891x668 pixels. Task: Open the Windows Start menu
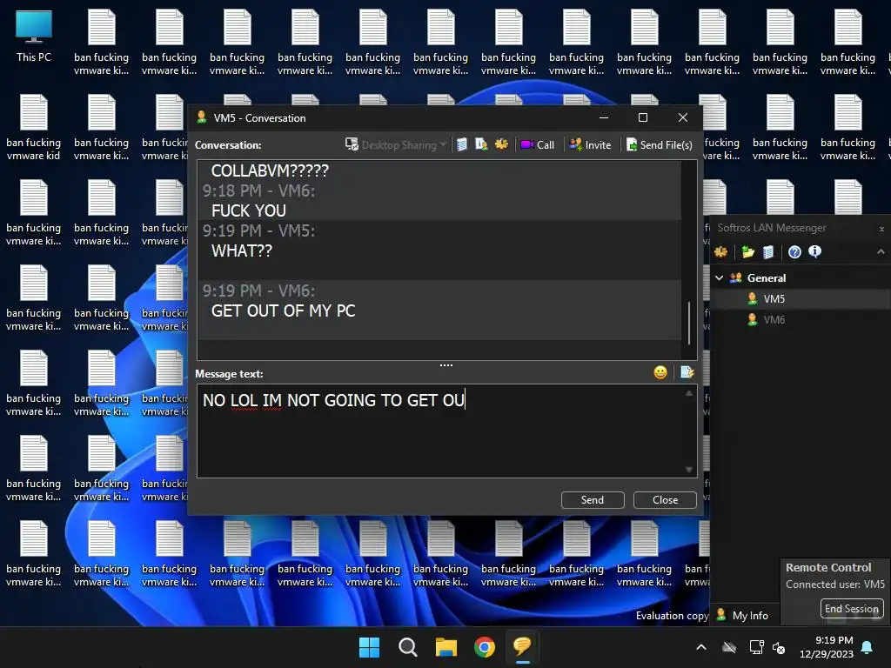(x=369, y=647)
